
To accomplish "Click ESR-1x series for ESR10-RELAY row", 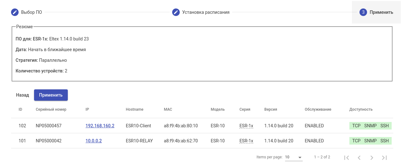I will (x=246, y=141).
